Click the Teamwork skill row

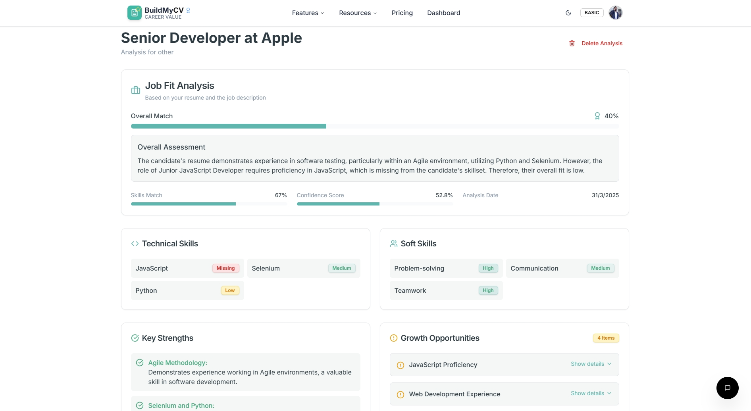446,290
